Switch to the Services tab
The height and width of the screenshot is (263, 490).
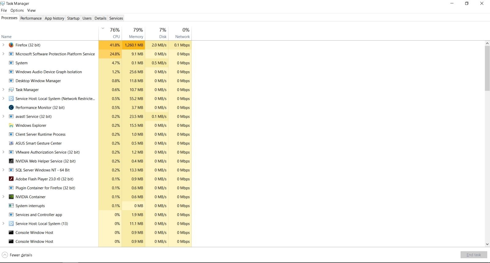click(x=116, y=18)
